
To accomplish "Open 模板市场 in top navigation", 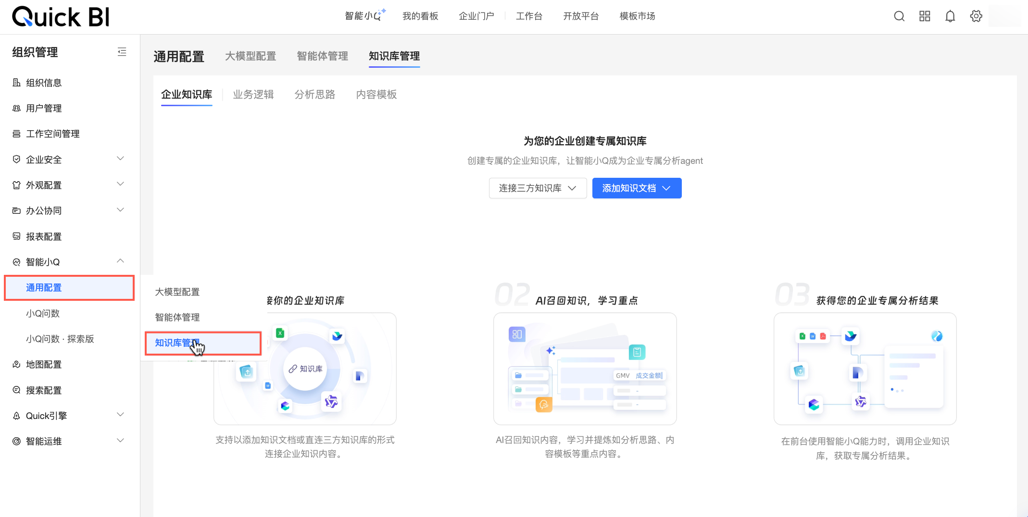I will click(637, 16).
